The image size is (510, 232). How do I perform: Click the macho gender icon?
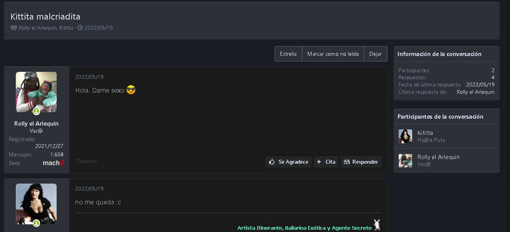53,163
